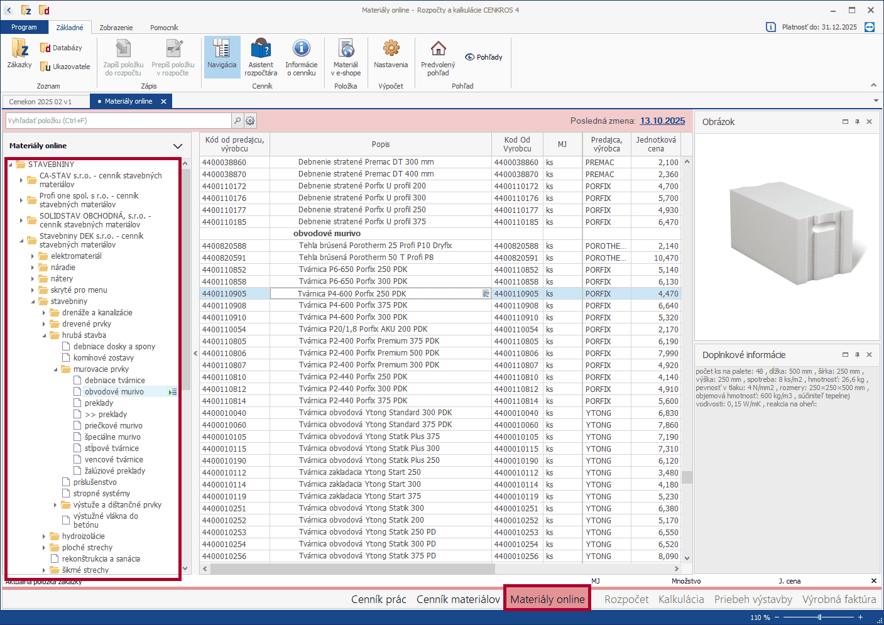Collapse the Materiály online panel chevron
Screen dimensions: 884x625
[178, 146]
